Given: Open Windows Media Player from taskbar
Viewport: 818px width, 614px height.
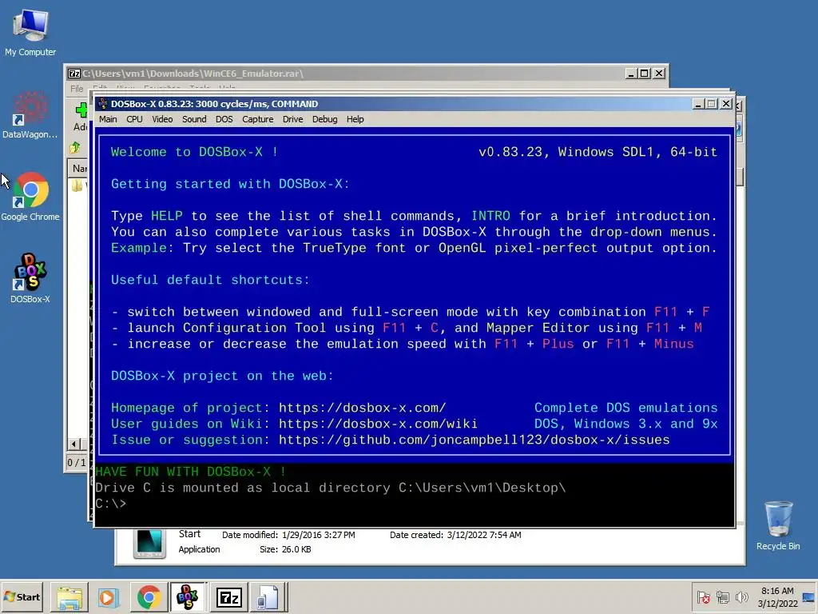Looking at the screenshot, I should click(109, 596).
